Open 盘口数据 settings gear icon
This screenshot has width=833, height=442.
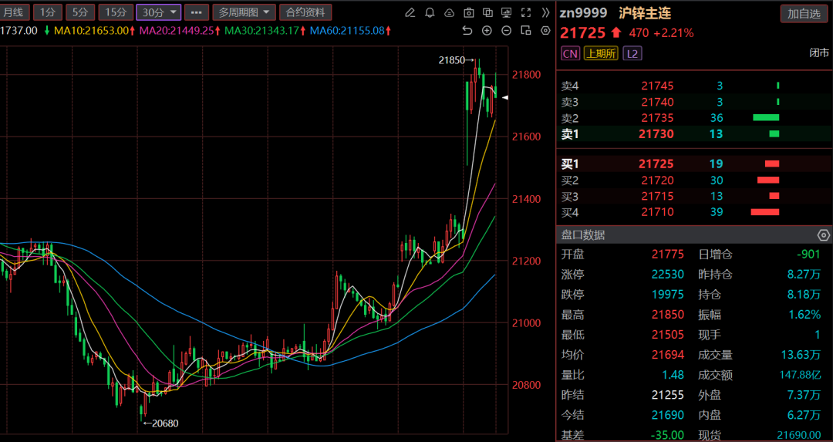(823, 234)
